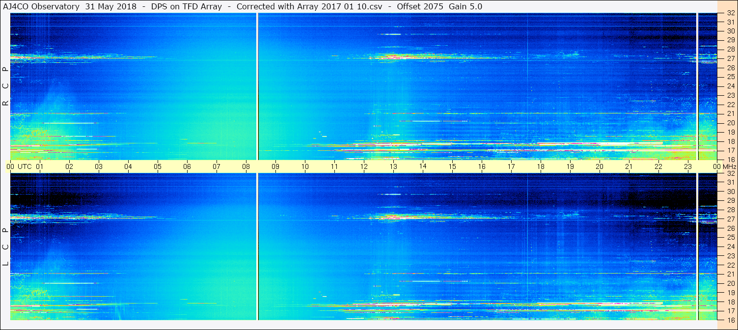Click the 32 MHz label on the LCP frequency scale
The image size is (738, 330).
click(731, 174)
